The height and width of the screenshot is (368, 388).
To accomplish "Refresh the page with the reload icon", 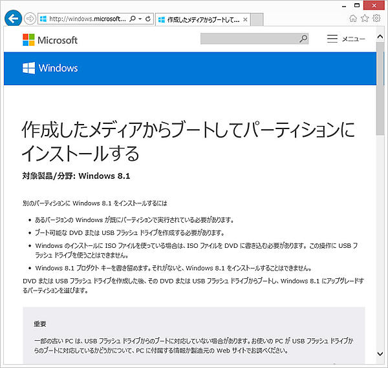I will pyautogui.click(x=148, y=19).
